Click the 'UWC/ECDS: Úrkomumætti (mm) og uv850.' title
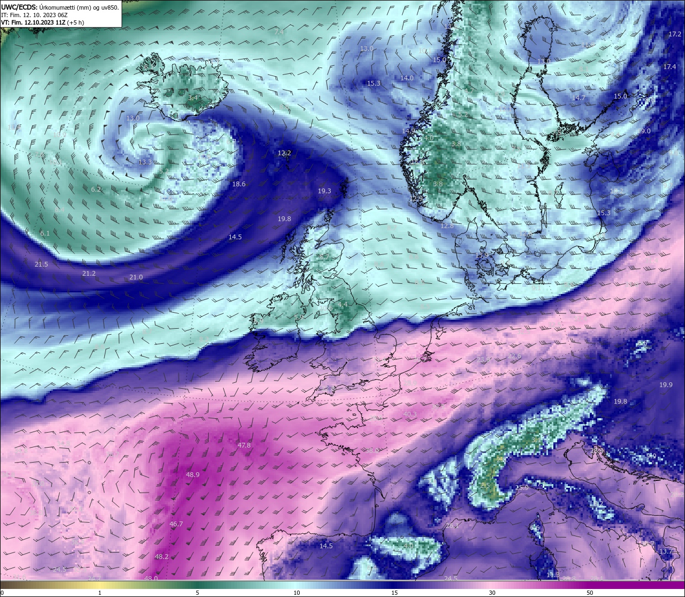 60,7
